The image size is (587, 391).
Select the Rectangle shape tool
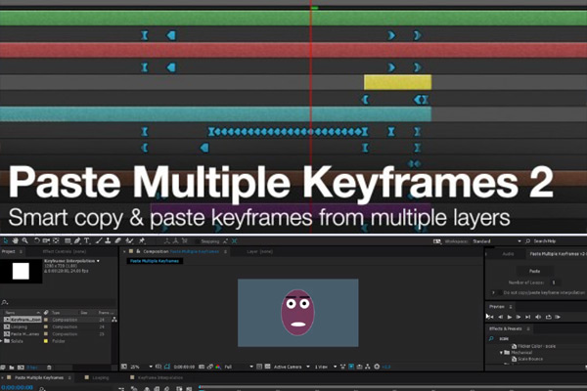68,241
